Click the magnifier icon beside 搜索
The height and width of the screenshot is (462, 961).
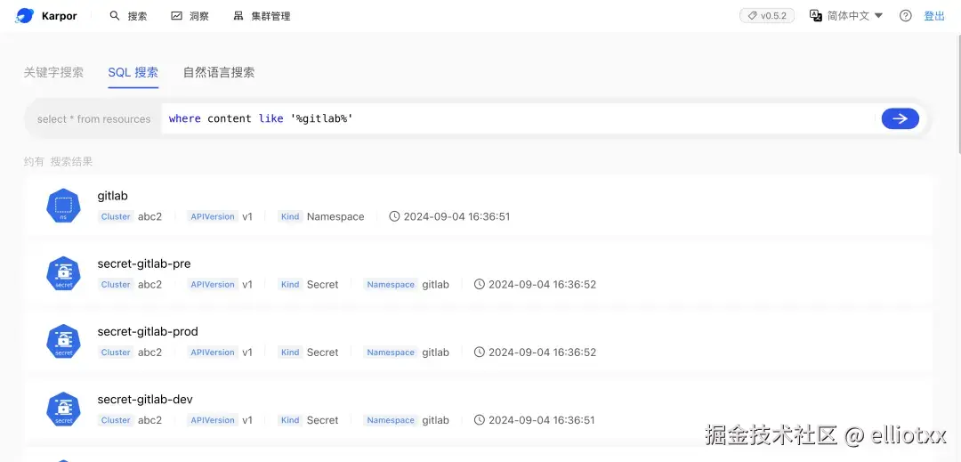(115, 16)
